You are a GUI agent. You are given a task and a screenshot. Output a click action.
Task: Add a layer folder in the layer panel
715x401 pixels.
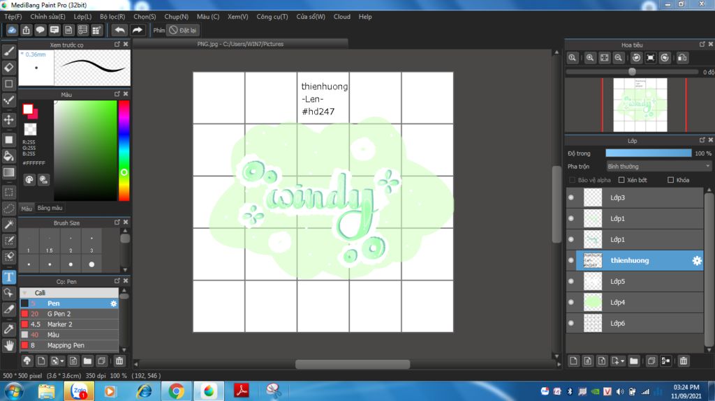point(633,361)
